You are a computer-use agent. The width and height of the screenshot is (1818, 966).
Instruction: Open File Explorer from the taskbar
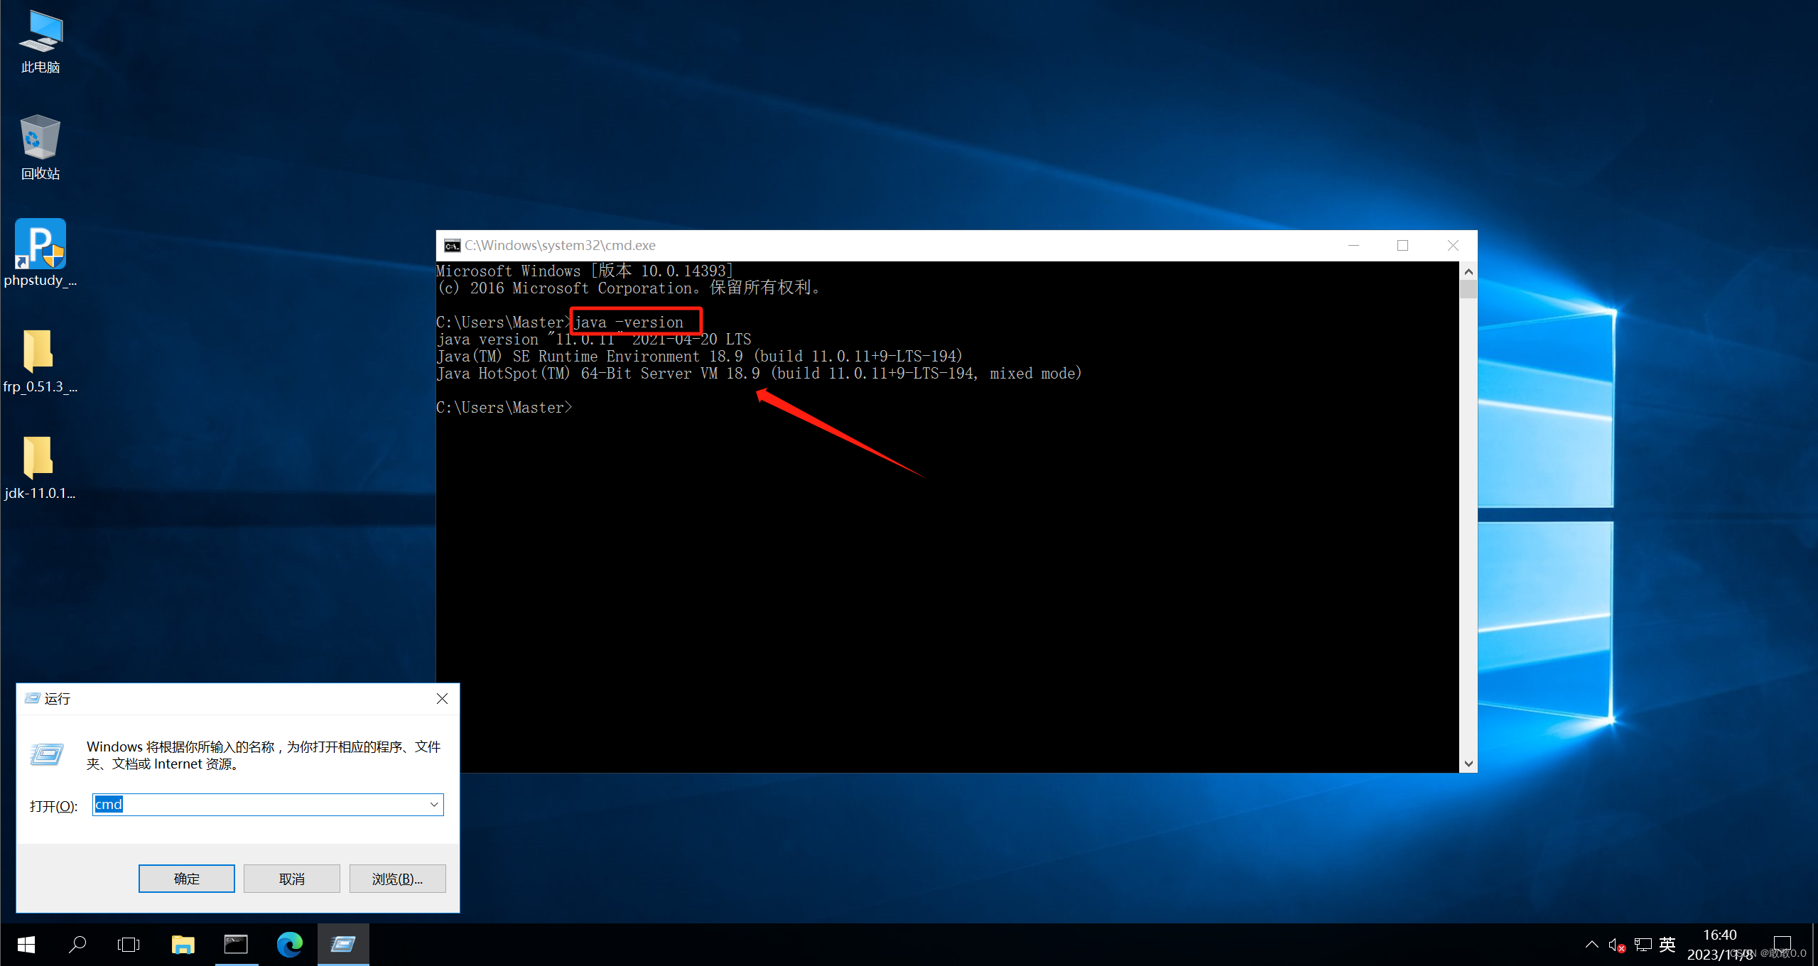coord(183,944)
